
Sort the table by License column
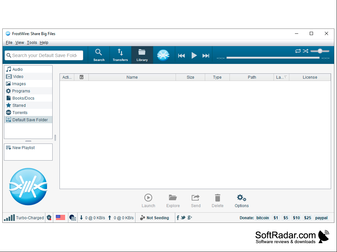tap(310, 77)
